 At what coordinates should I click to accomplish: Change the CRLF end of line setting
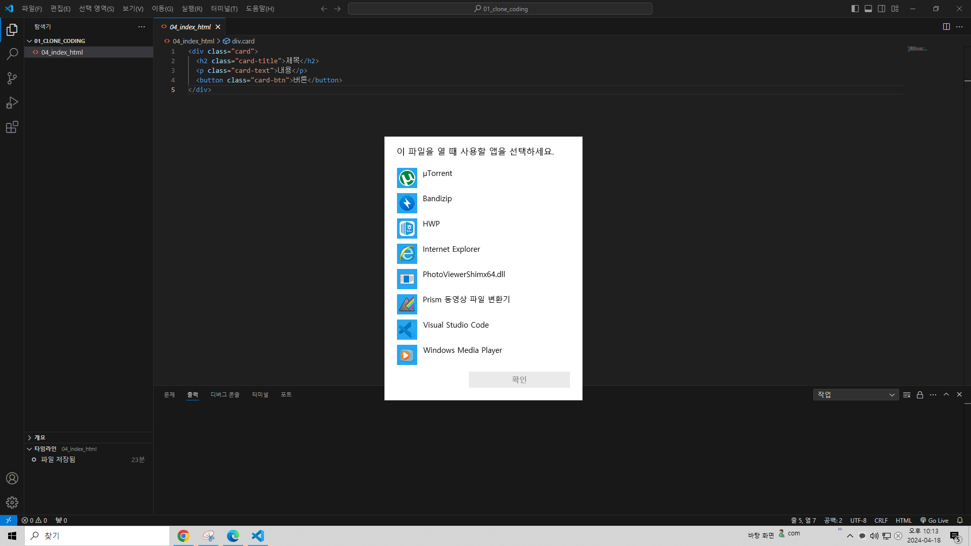coord(881,521)
